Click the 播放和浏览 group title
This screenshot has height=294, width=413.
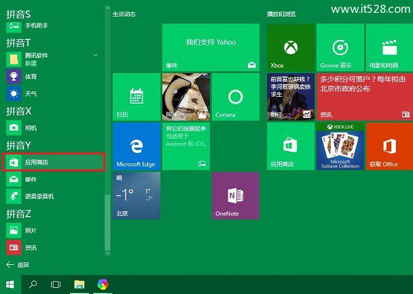click(x=281, y=14)
